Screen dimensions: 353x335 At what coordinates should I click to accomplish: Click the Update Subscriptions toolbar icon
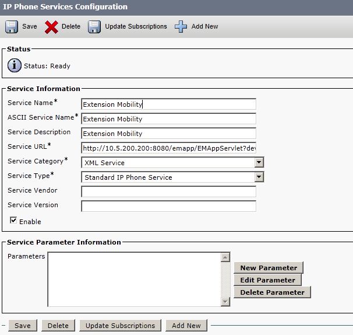pyautogui.click(x=94, y=27)
